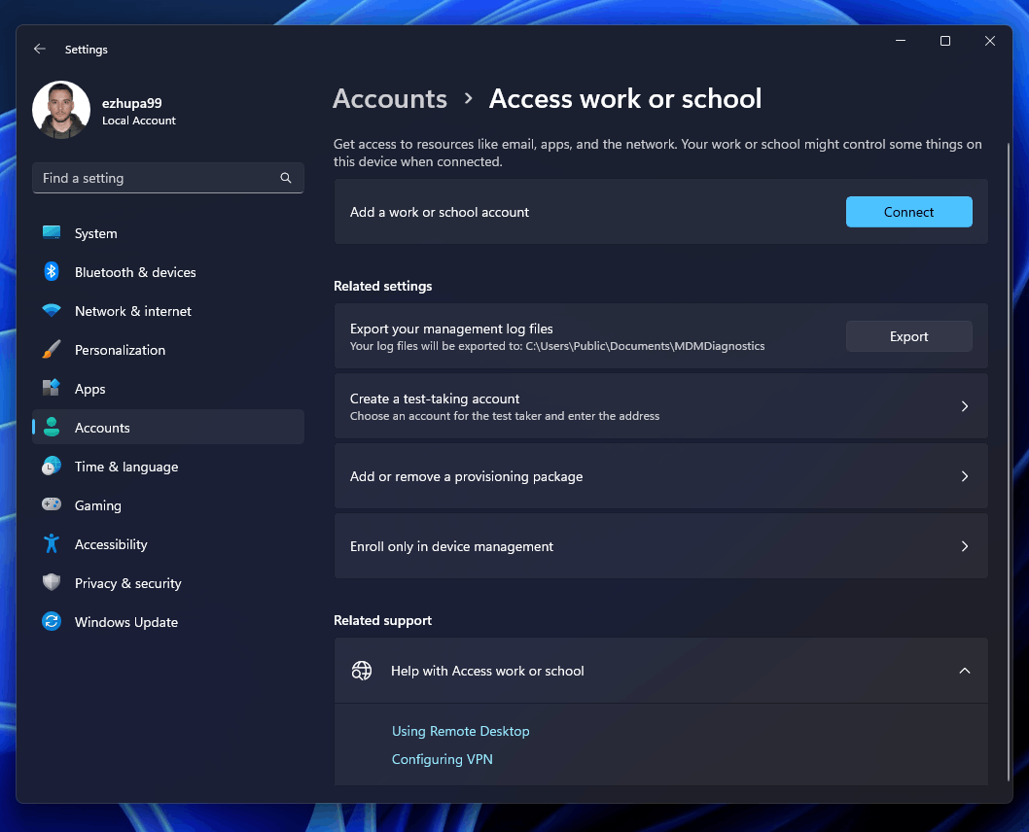The width and height of the screenshot is (1029, 832).
Task: Open Privacy & security
Action: pos(168,583)
